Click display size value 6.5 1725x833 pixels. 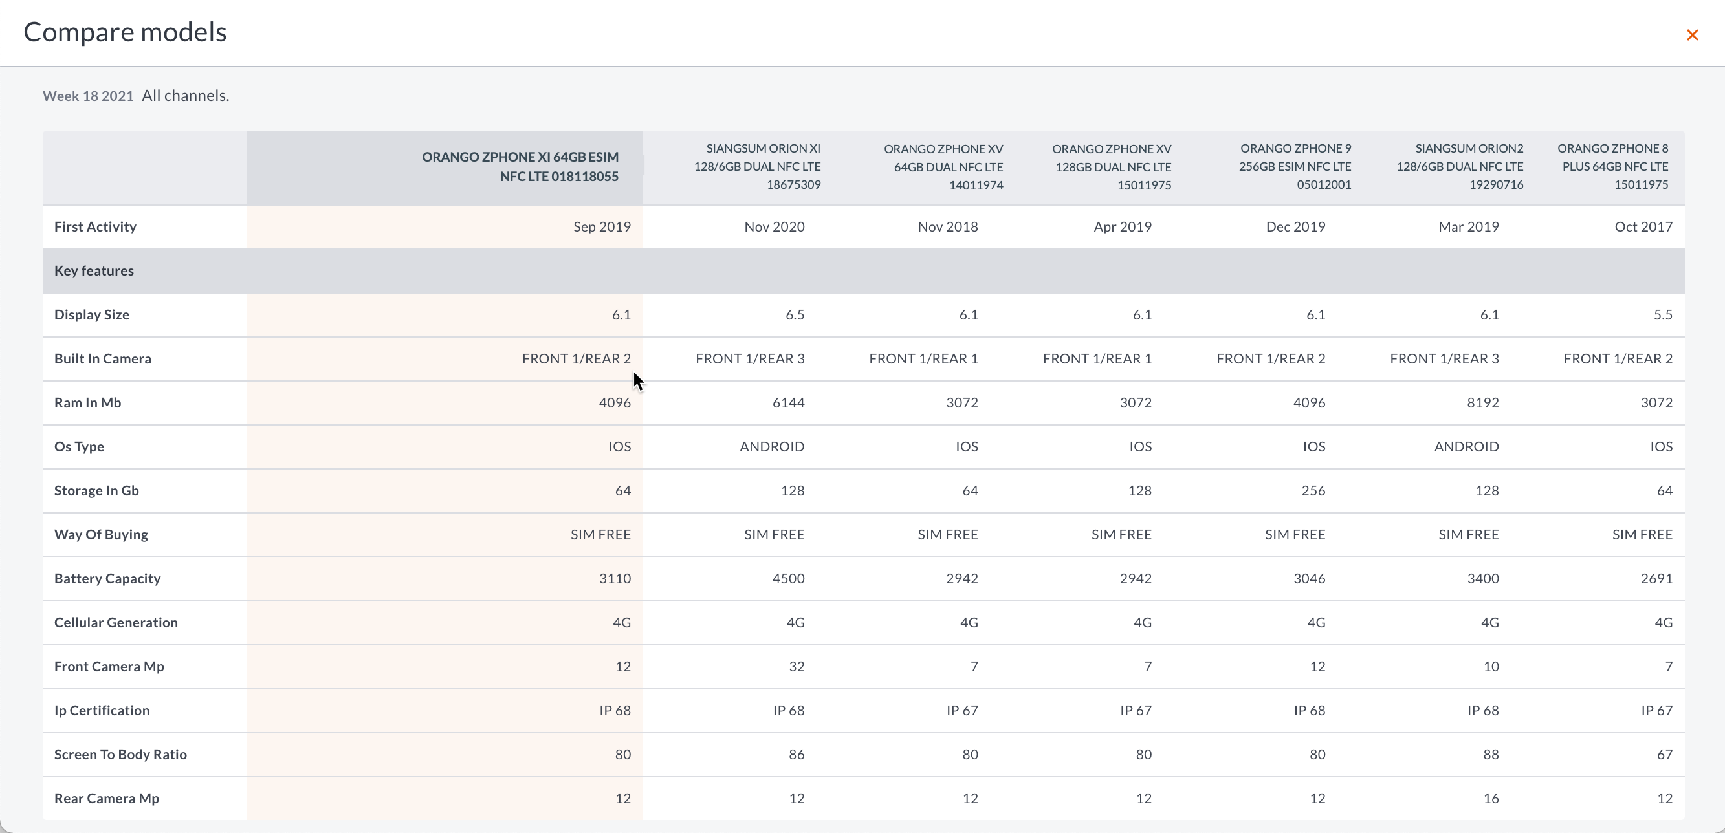(795, 315)
